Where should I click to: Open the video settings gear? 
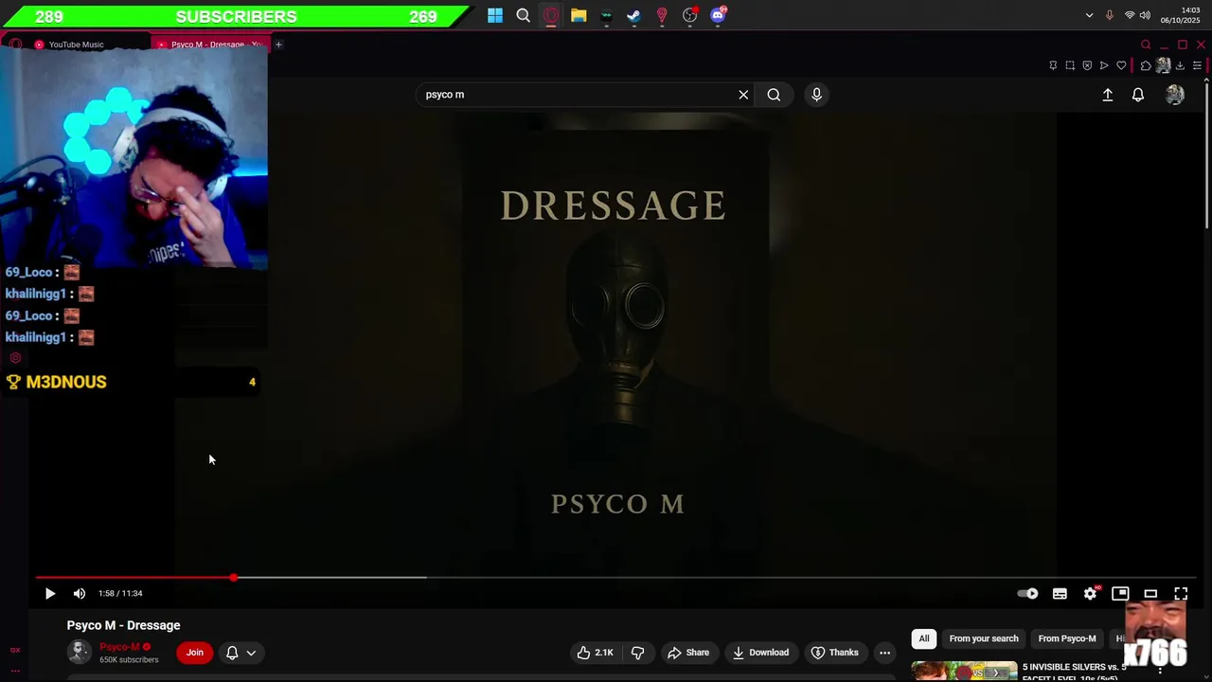tap(1090, 594)
